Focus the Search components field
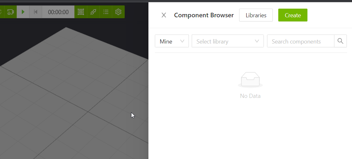This screenshot has width=352, height=159. pos(301,41)
